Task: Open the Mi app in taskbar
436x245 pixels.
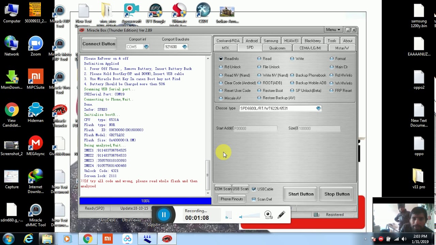Action: 108,239
